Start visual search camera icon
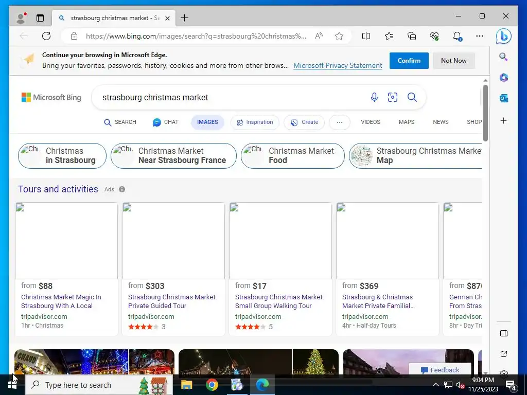The image size is (527, 395). pos(393,97)
